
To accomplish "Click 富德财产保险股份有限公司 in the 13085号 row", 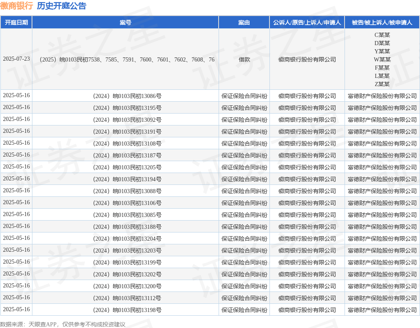I will [x=382, y=215].
